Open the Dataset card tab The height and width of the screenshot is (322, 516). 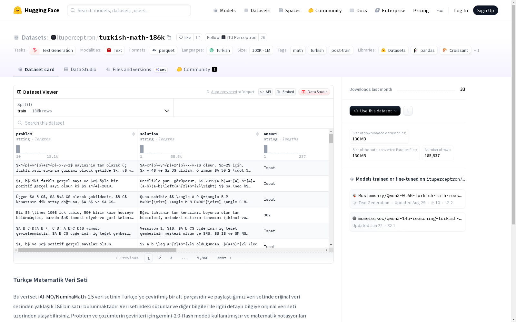point(36,70)
